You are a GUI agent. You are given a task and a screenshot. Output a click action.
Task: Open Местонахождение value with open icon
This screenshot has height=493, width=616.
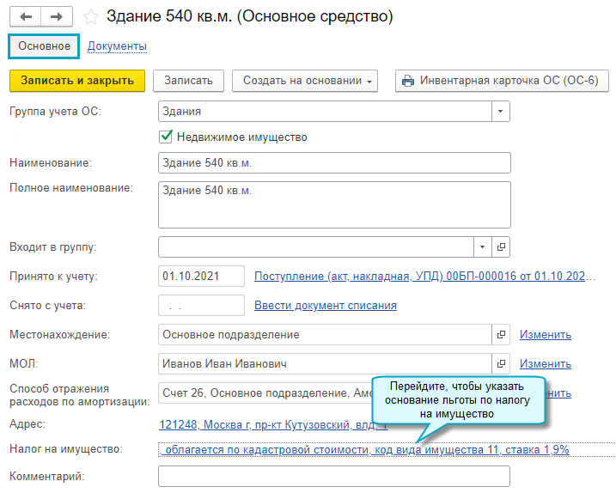point(502,335)
